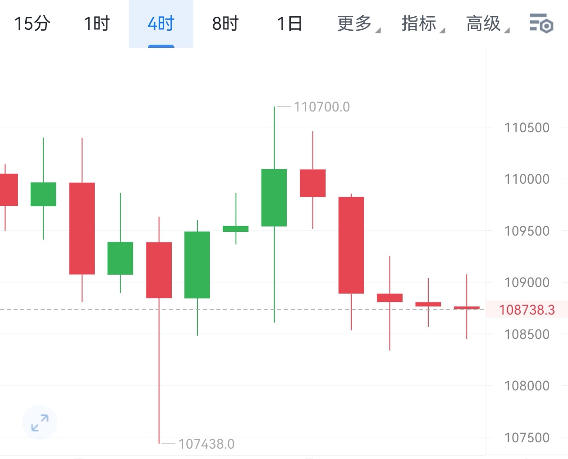Viewport: 568px width, 459px height.
Task: Click the 110700.0 high price marker
Action: pyautogui.click(x=321, y=107)
